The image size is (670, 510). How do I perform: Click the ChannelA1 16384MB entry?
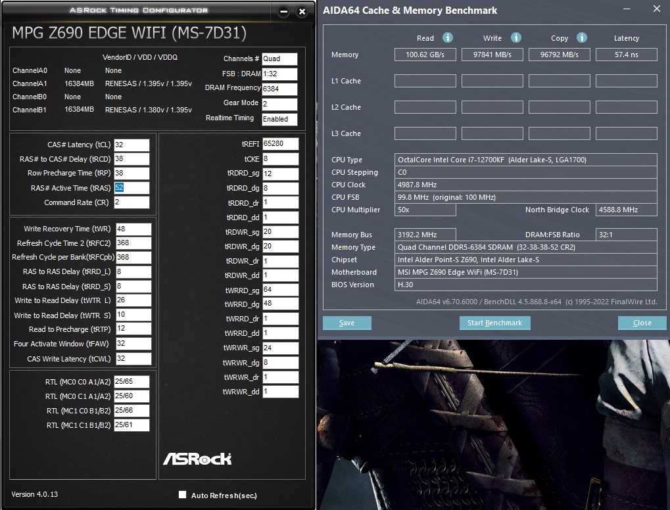point(79,83)
